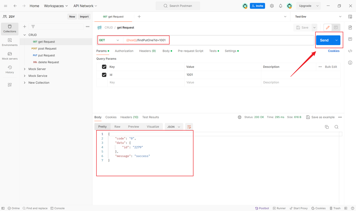Switch to Test Results response tab

[150, 117]
